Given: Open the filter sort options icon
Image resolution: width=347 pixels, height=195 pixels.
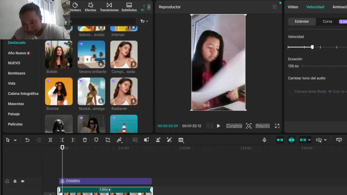Looking at the screenshot, I should click(x=144, y=21).
